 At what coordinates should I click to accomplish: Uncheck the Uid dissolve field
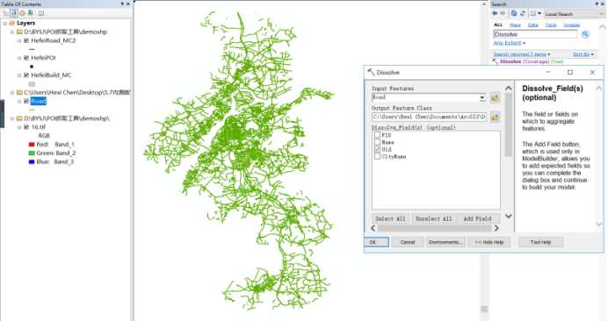[x=377, y=149]
